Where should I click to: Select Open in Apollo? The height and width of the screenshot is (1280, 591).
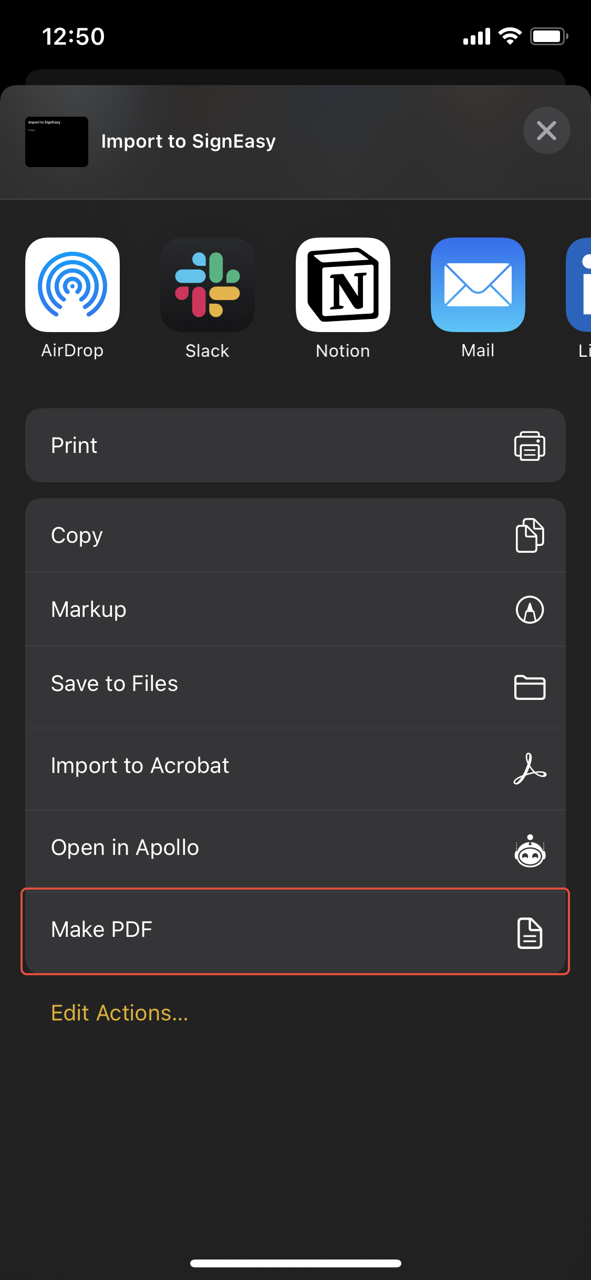[x=295, y=848]
